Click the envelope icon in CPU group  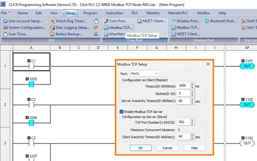(x=96, y=28)
